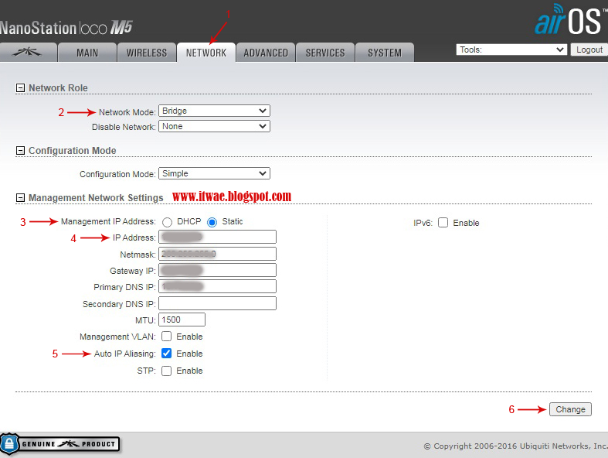Toggle the Auto IP Aliasing checkbox
The width and height of the screenshot is (608, 458).
167,353
